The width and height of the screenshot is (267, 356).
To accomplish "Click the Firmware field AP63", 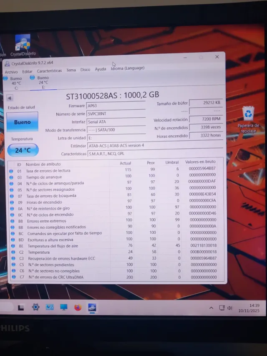I will pos(116,106).
